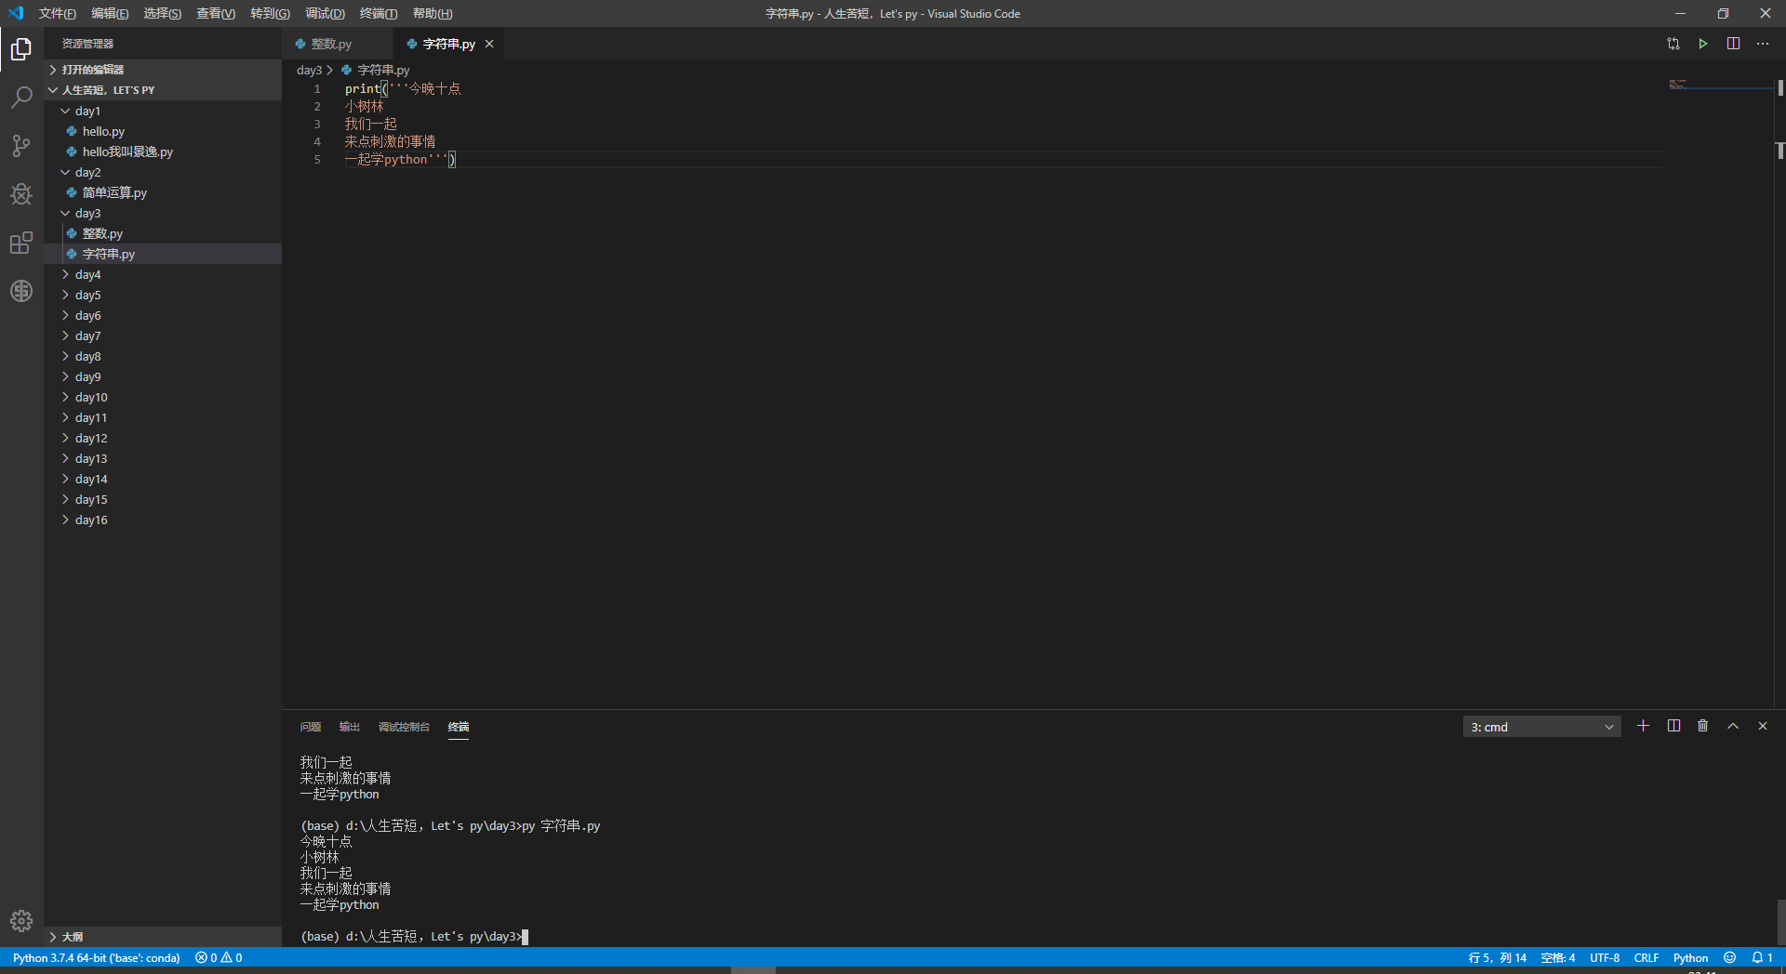Open the remote globe icon view in activity bar
This screenshot has width=1786, height=974.
pyautogui.click(x=21, y=291)
